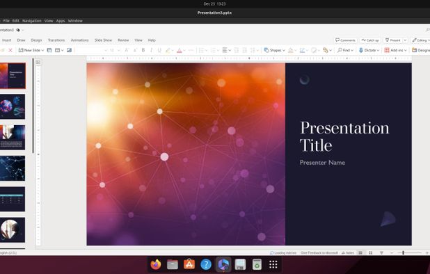Image resolution: width=430 pixels, height=274 pixels.
Task: Click the Presenter Name subtitle text
Action: 322,163
